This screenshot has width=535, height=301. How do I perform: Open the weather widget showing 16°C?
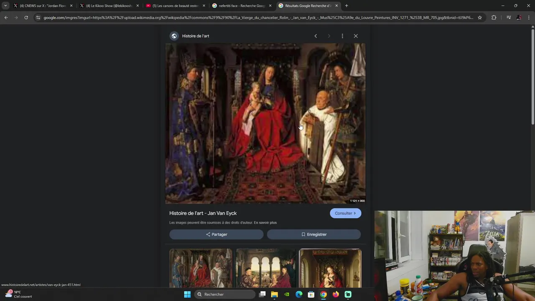pyautogui.click(x=18, y=294)
